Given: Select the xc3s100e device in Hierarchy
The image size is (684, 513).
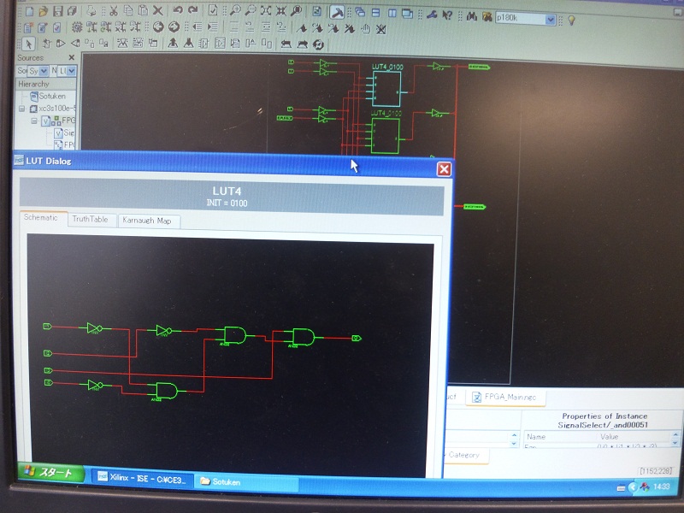Looking at the screenshot, I should (x=52, y=109).
